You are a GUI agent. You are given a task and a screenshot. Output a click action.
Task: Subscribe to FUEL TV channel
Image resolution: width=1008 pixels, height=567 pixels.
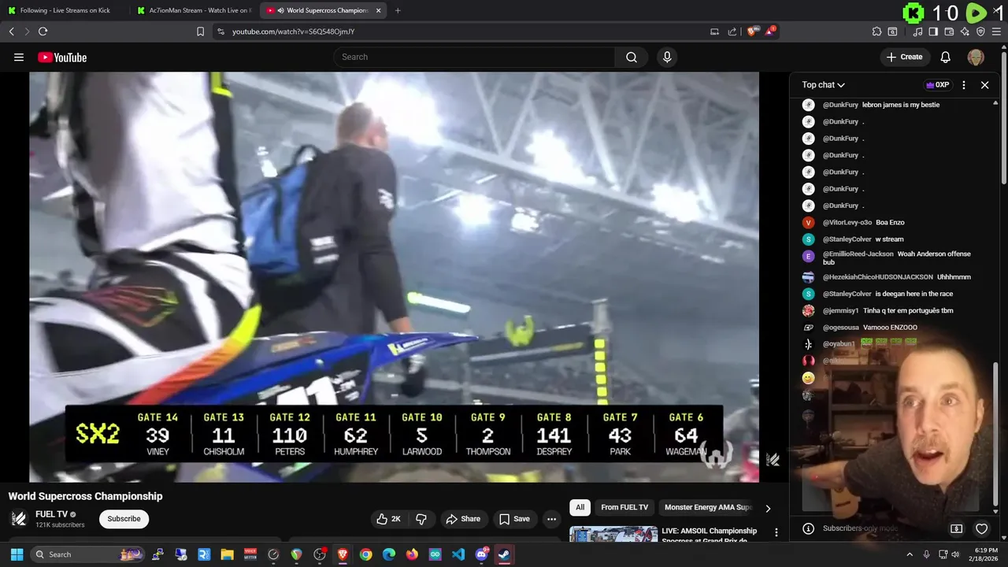click(x=124, y=519)
